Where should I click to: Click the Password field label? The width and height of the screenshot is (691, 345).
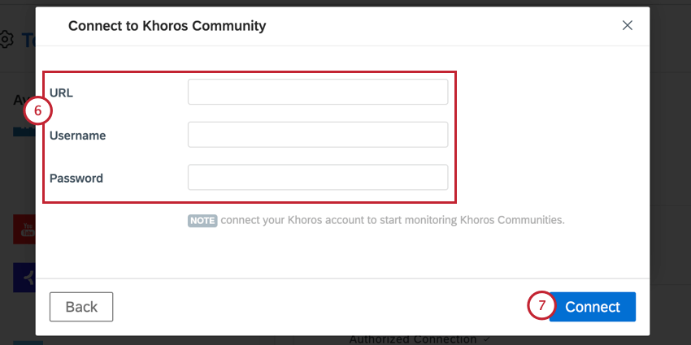click(76, 179)
